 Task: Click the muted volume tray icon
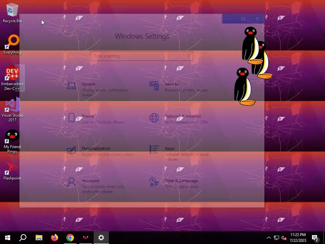pyautogui.click(x=284, y=238)
